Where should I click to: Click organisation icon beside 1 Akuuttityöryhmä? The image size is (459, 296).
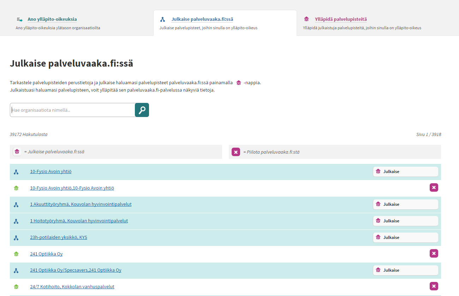coord(16,205)
